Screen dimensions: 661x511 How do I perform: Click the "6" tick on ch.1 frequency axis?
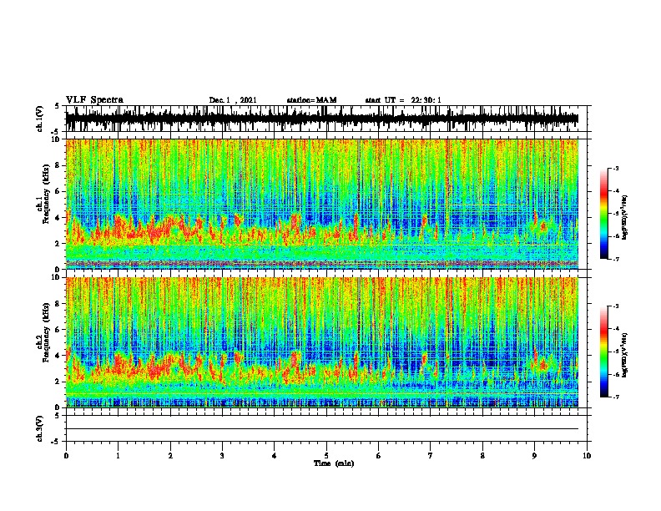point(58,191)
